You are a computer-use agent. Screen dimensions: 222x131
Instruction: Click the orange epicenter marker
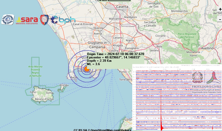pyautogui.click(x=87, y=69)
